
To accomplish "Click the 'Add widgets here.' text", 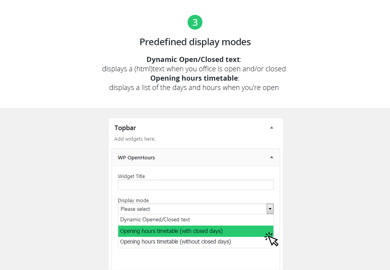I will pos(135,139).
